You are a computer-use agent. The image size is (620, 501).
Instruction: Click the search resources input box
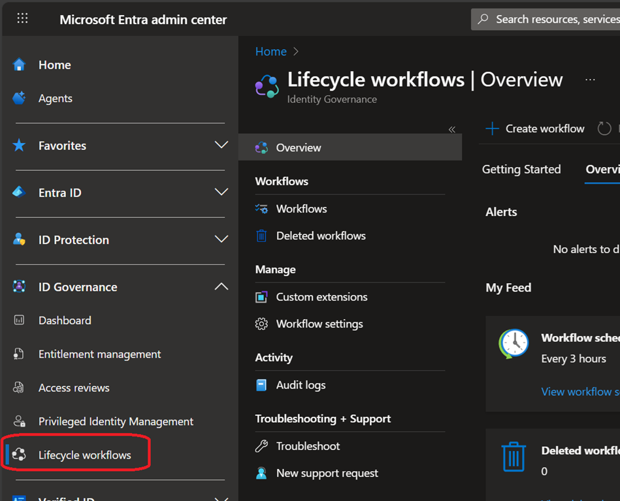click(555, 20)
